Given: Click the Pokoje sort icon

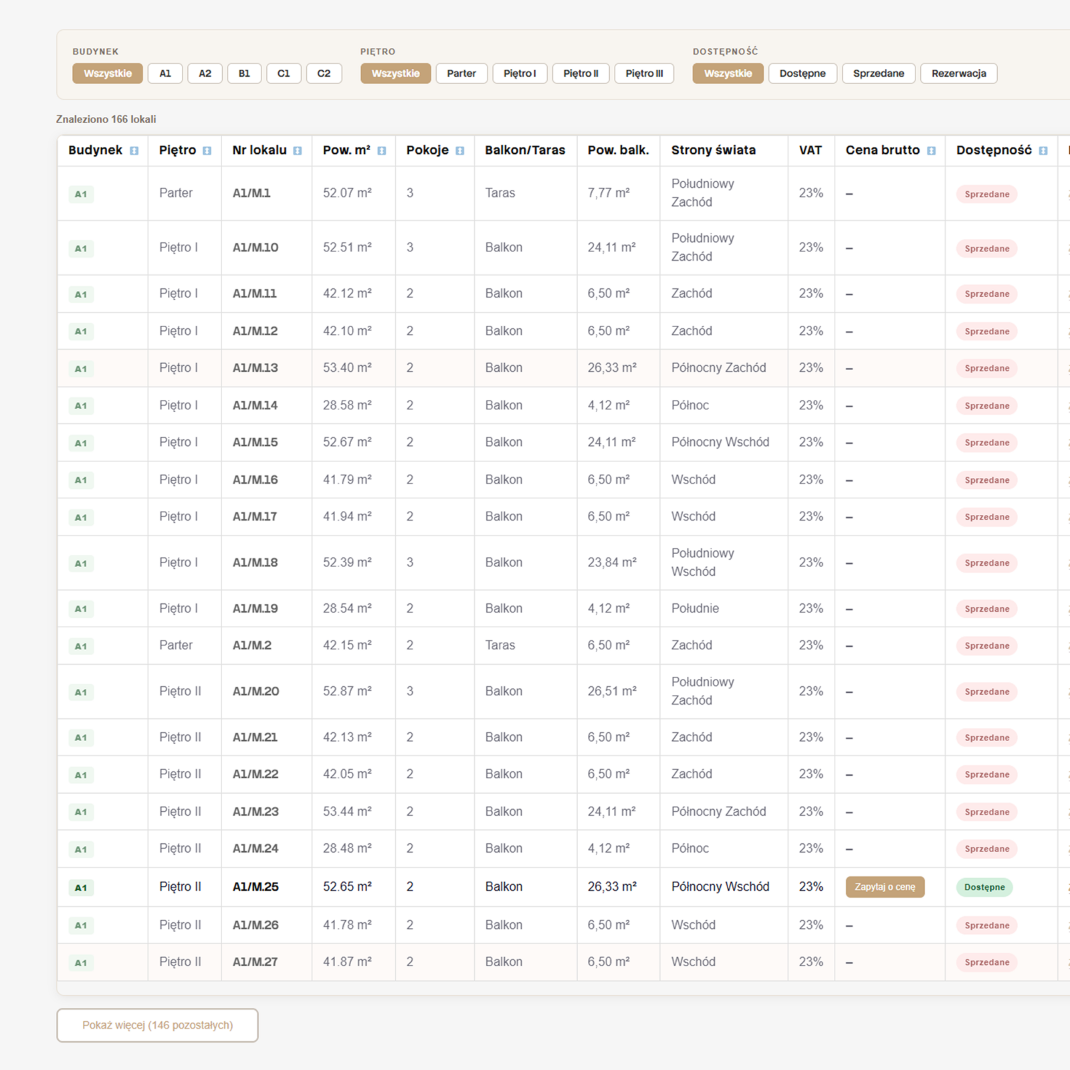Looking at the screenshot, I should [x=460, y=151].
